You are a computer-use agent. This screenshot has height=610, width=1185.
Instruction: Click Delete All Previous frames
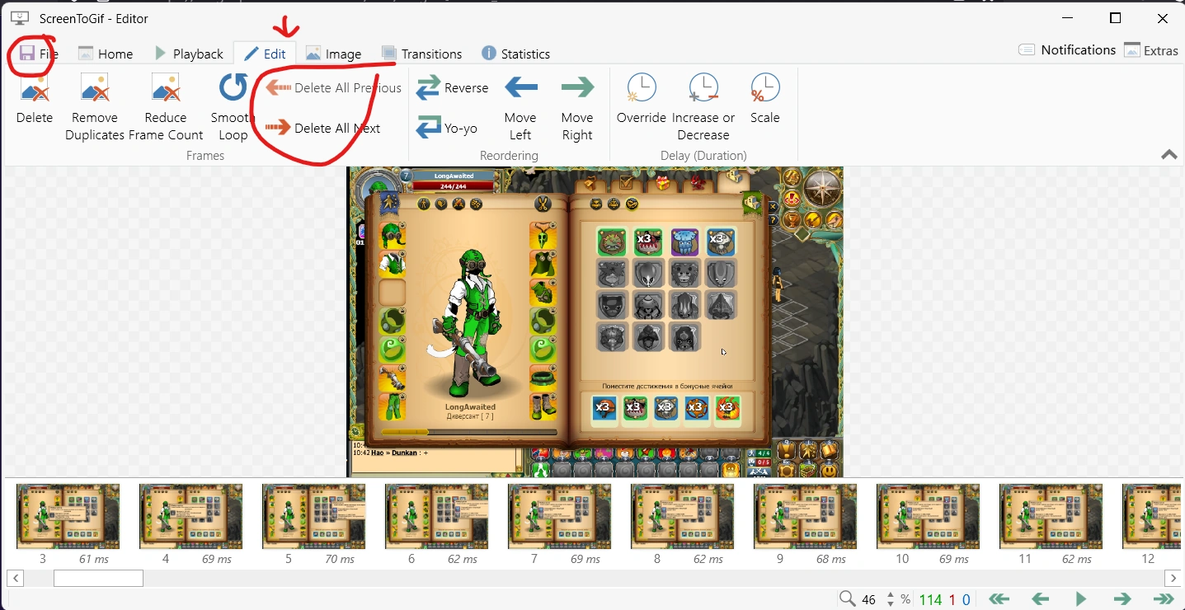pyautogui.click(x=334, y=88)
